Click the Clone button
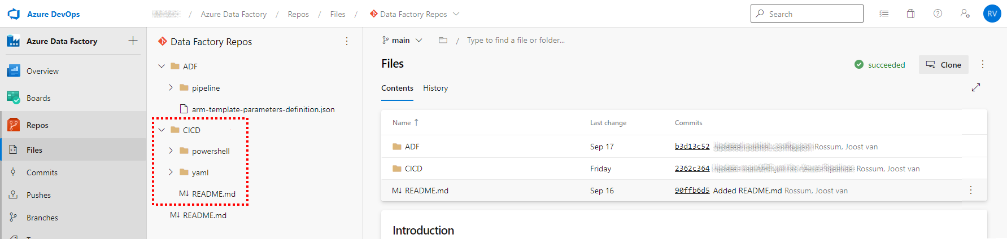1007x239 pixels. 943,65
